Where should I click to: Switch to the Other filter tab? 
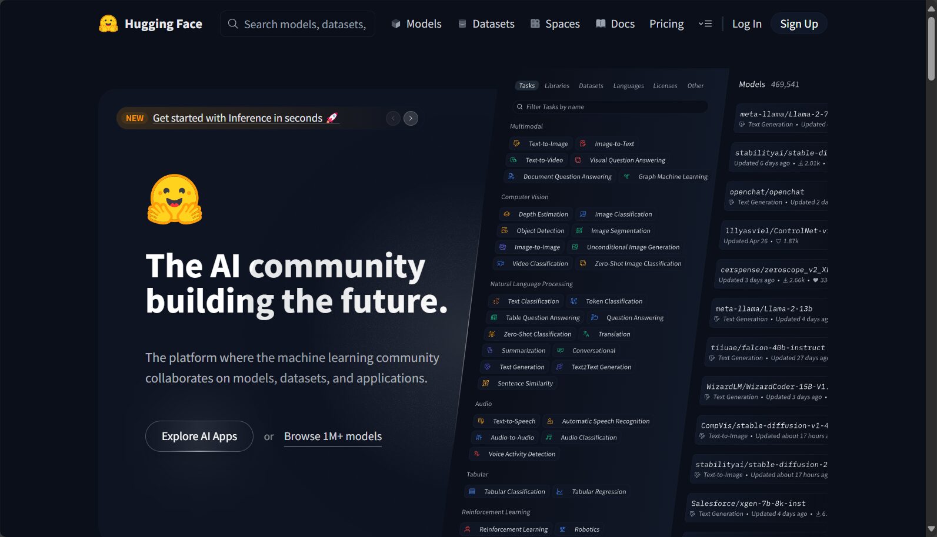(x=695, y=86)
